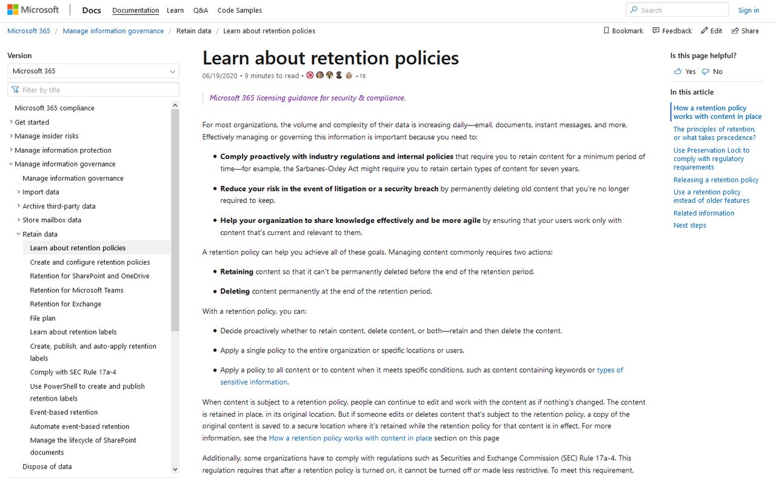Screen dimensions: 776x478
Task: Open 'Create, publish, and auto-apply retention labels'
Action: pyautogui.click(x=93, y=352)
